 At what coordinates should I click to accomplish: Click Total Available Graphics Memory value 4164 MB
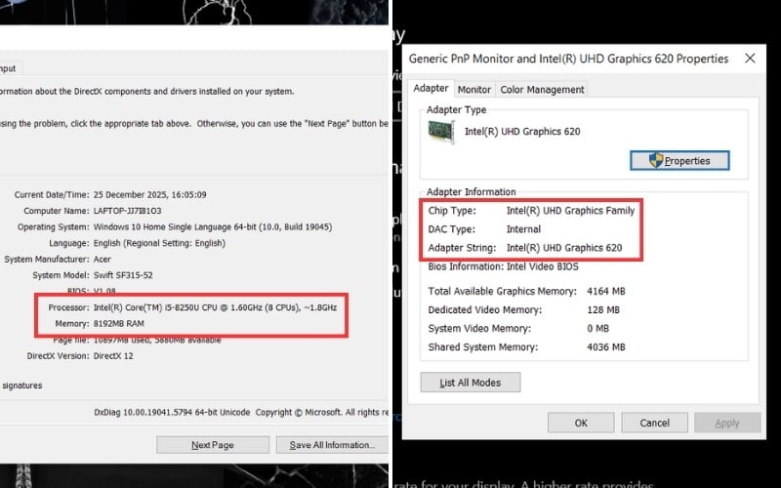coord(605,291)
